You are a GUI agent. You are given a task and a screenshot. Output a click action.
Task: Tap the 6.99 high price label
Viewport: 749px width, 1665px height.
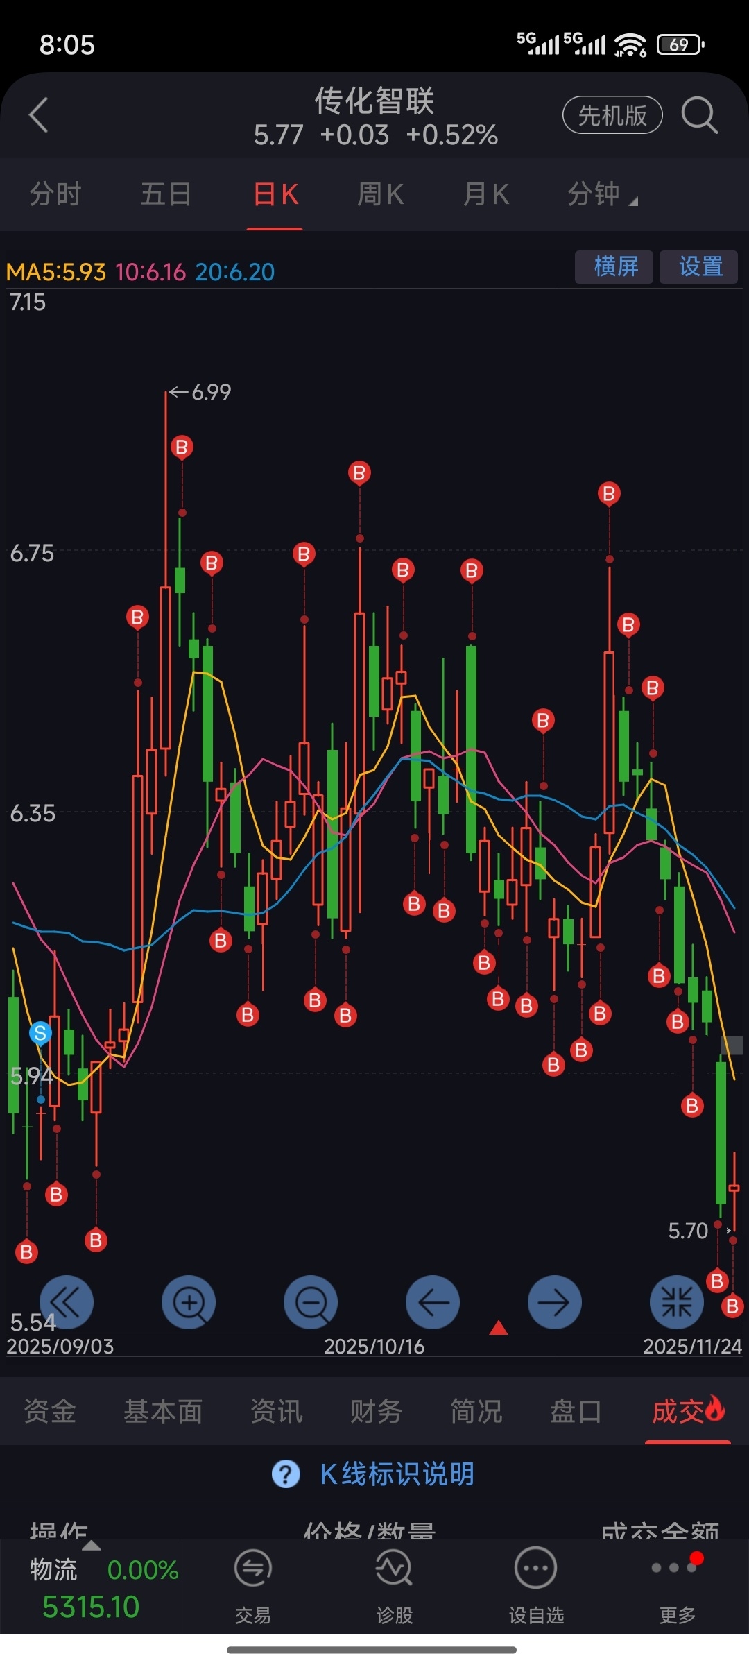[x=211, y=393]
